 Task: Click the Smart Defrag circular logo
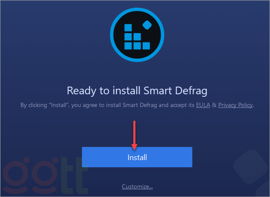pyautogui.click(x=137, y=35)
